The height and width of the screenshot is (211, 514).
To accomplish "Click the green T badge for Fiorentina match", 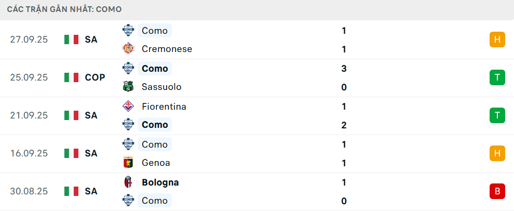I will 497,115.
